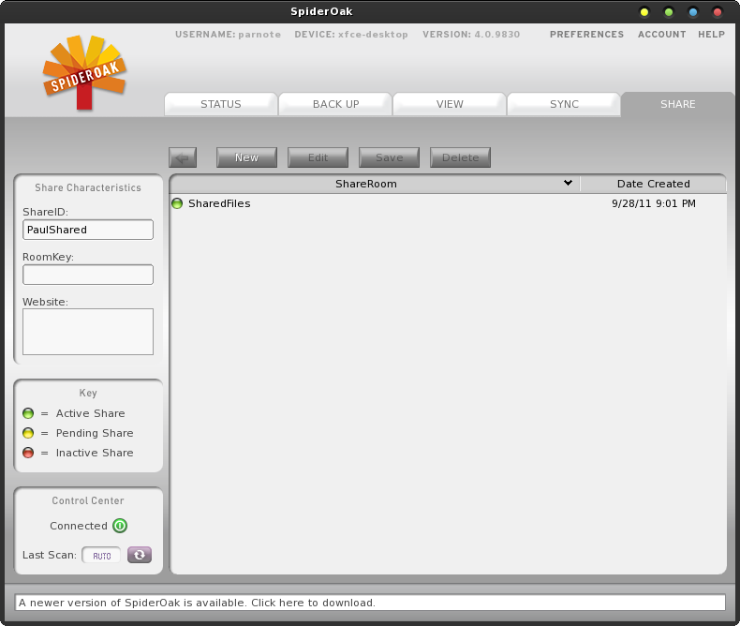This screenshot has height=626, width=740.
Task: Click the green status dot beside SharedFiles
Action: 177,203
